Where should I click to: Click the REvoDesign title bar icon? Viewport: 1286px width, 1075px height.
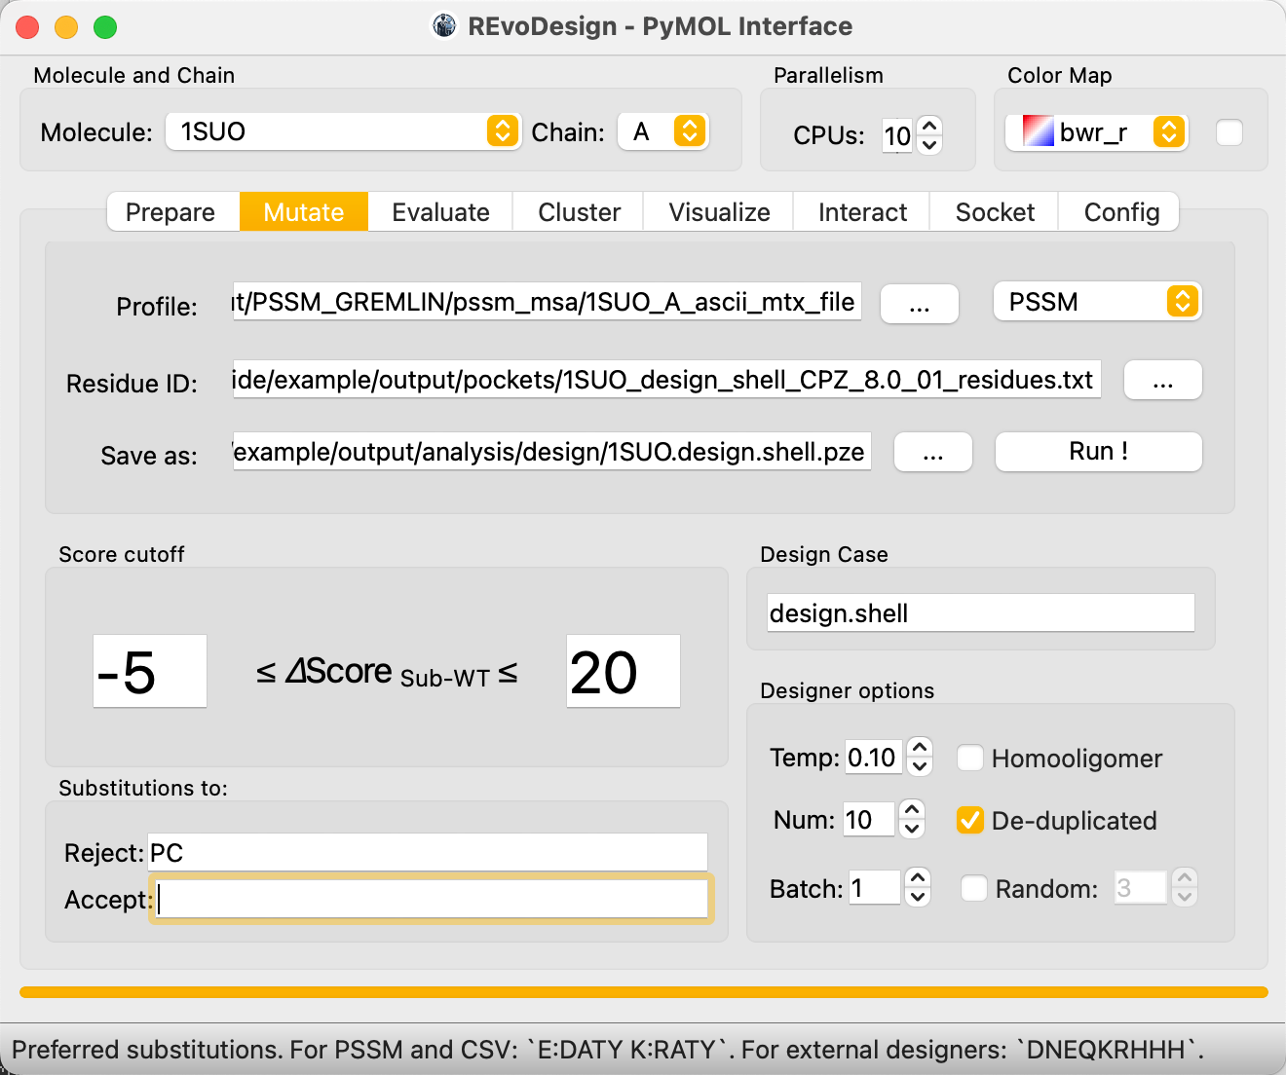point(444,25)
